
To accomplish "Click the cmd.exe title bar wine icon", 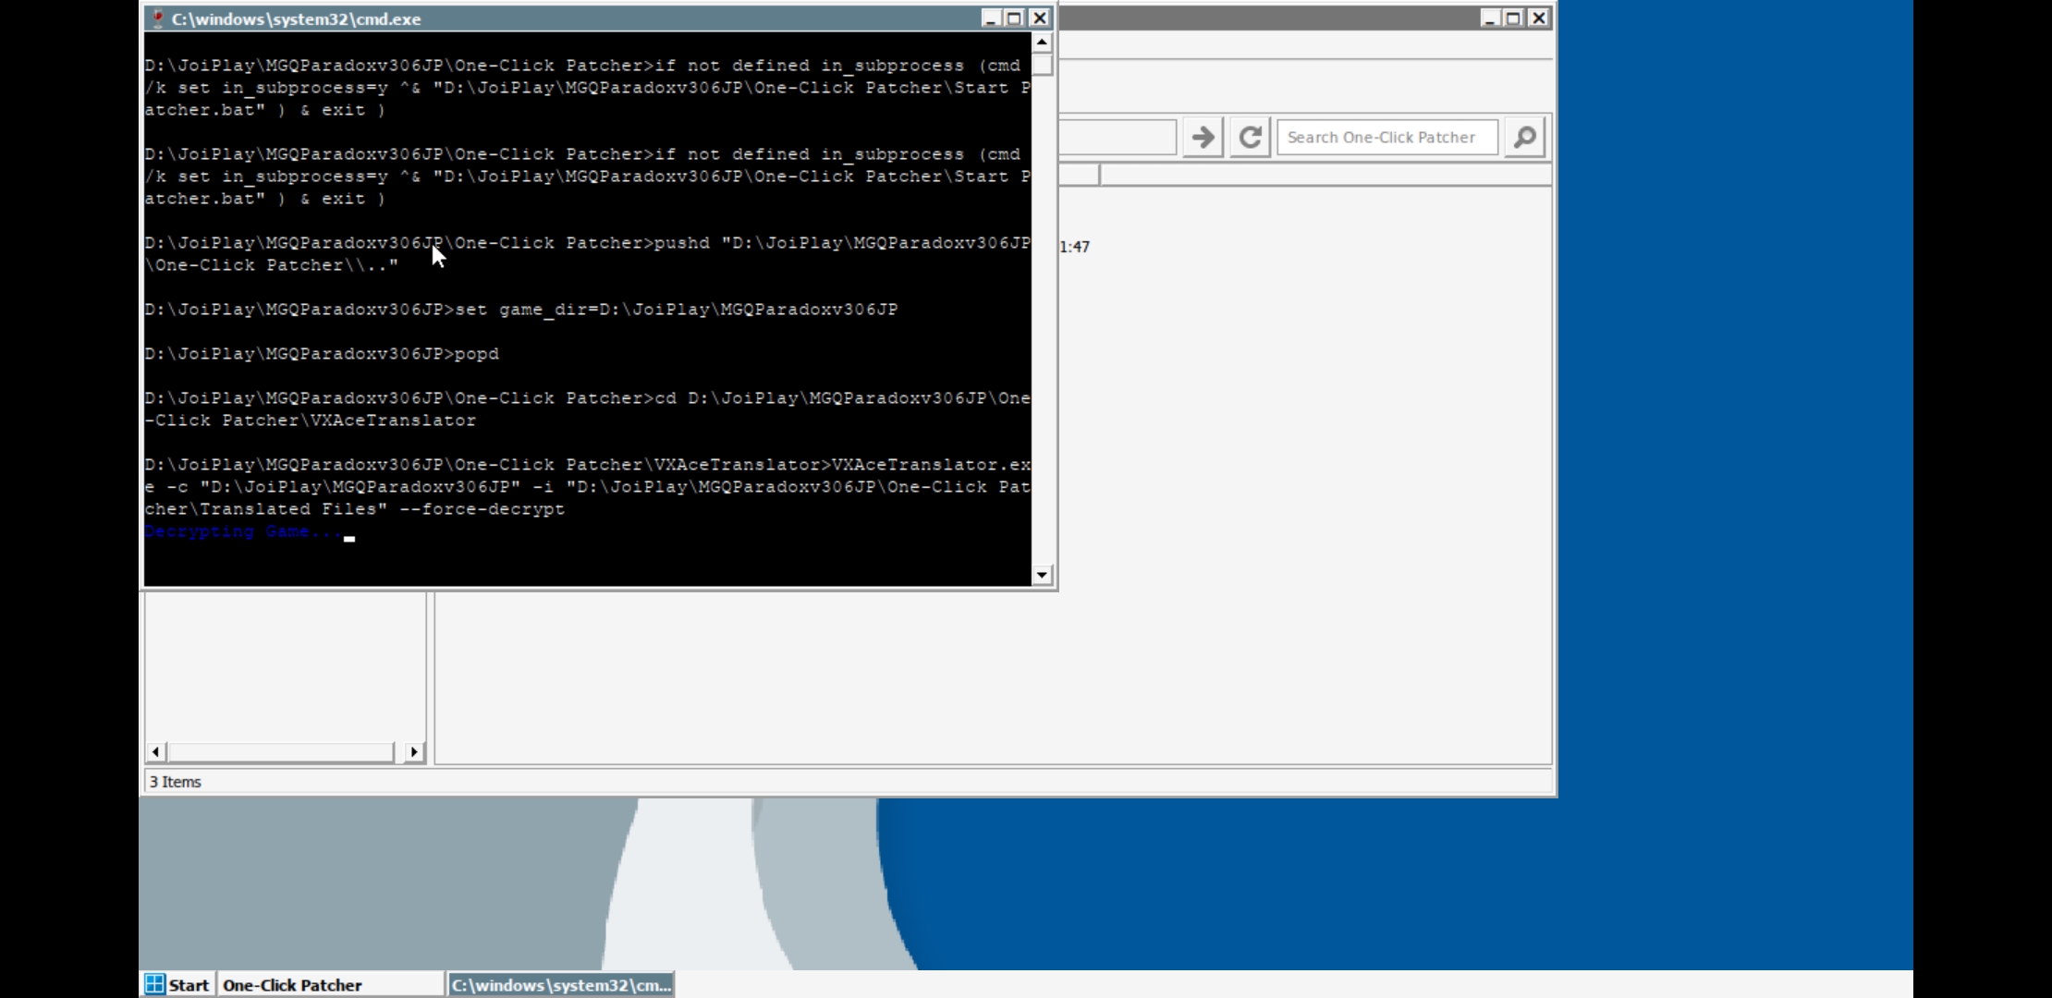I will 158,18.
